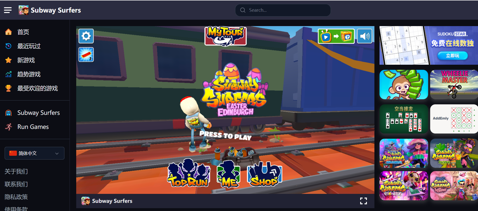The image size is (478, 211).
Task: Focus the Search input field
Action: point(283,10)
